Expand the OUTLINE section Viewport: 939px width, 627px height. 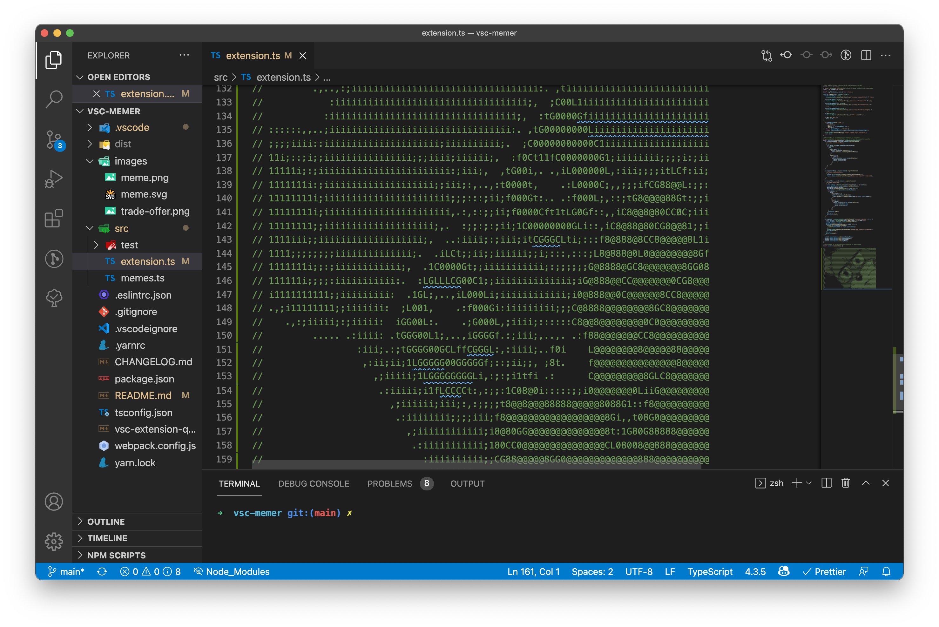(106, 522)
